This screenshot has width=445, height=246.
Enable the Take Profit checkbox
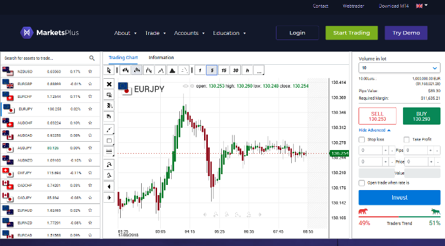(406, 140)
